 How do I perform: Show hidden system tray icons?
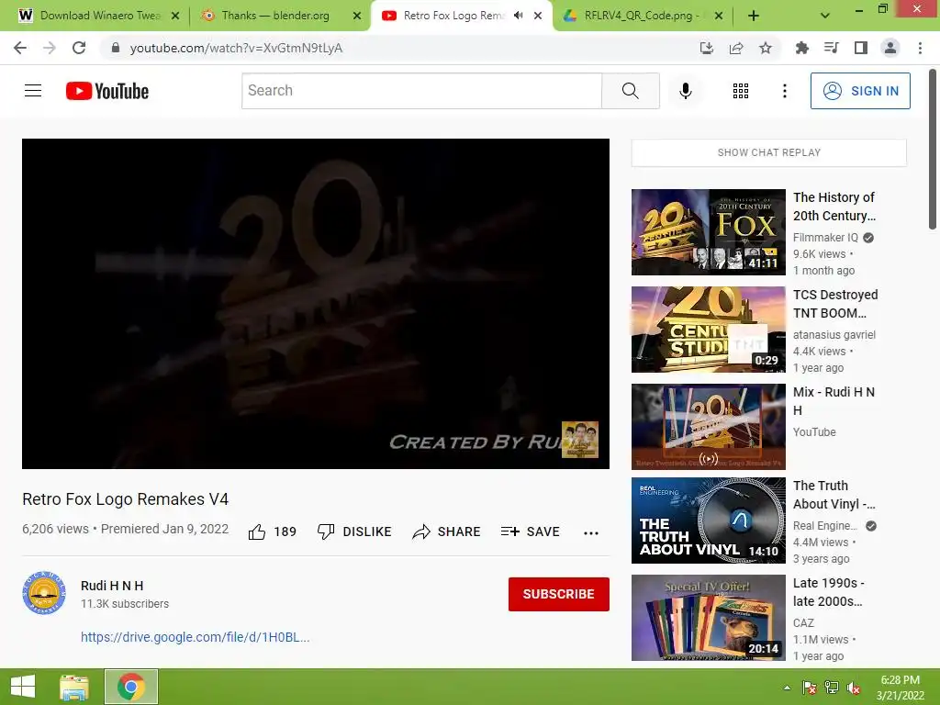[787, 688]
